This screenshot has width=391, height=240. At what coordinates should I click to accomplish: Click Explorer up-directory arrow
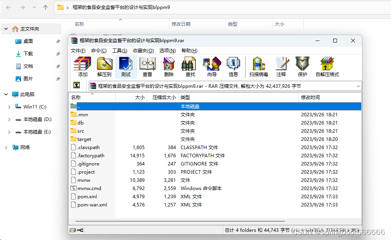click(45, 7)
